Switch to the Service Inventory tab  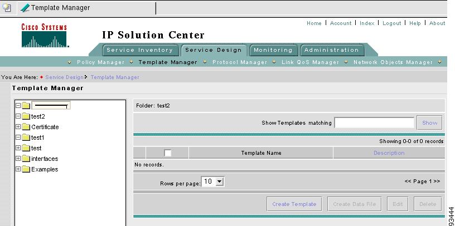pos(140,50)
